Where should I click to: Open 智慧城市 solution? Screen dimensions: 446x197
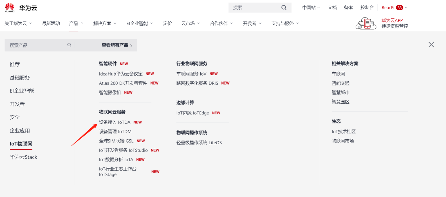[341, 93]
